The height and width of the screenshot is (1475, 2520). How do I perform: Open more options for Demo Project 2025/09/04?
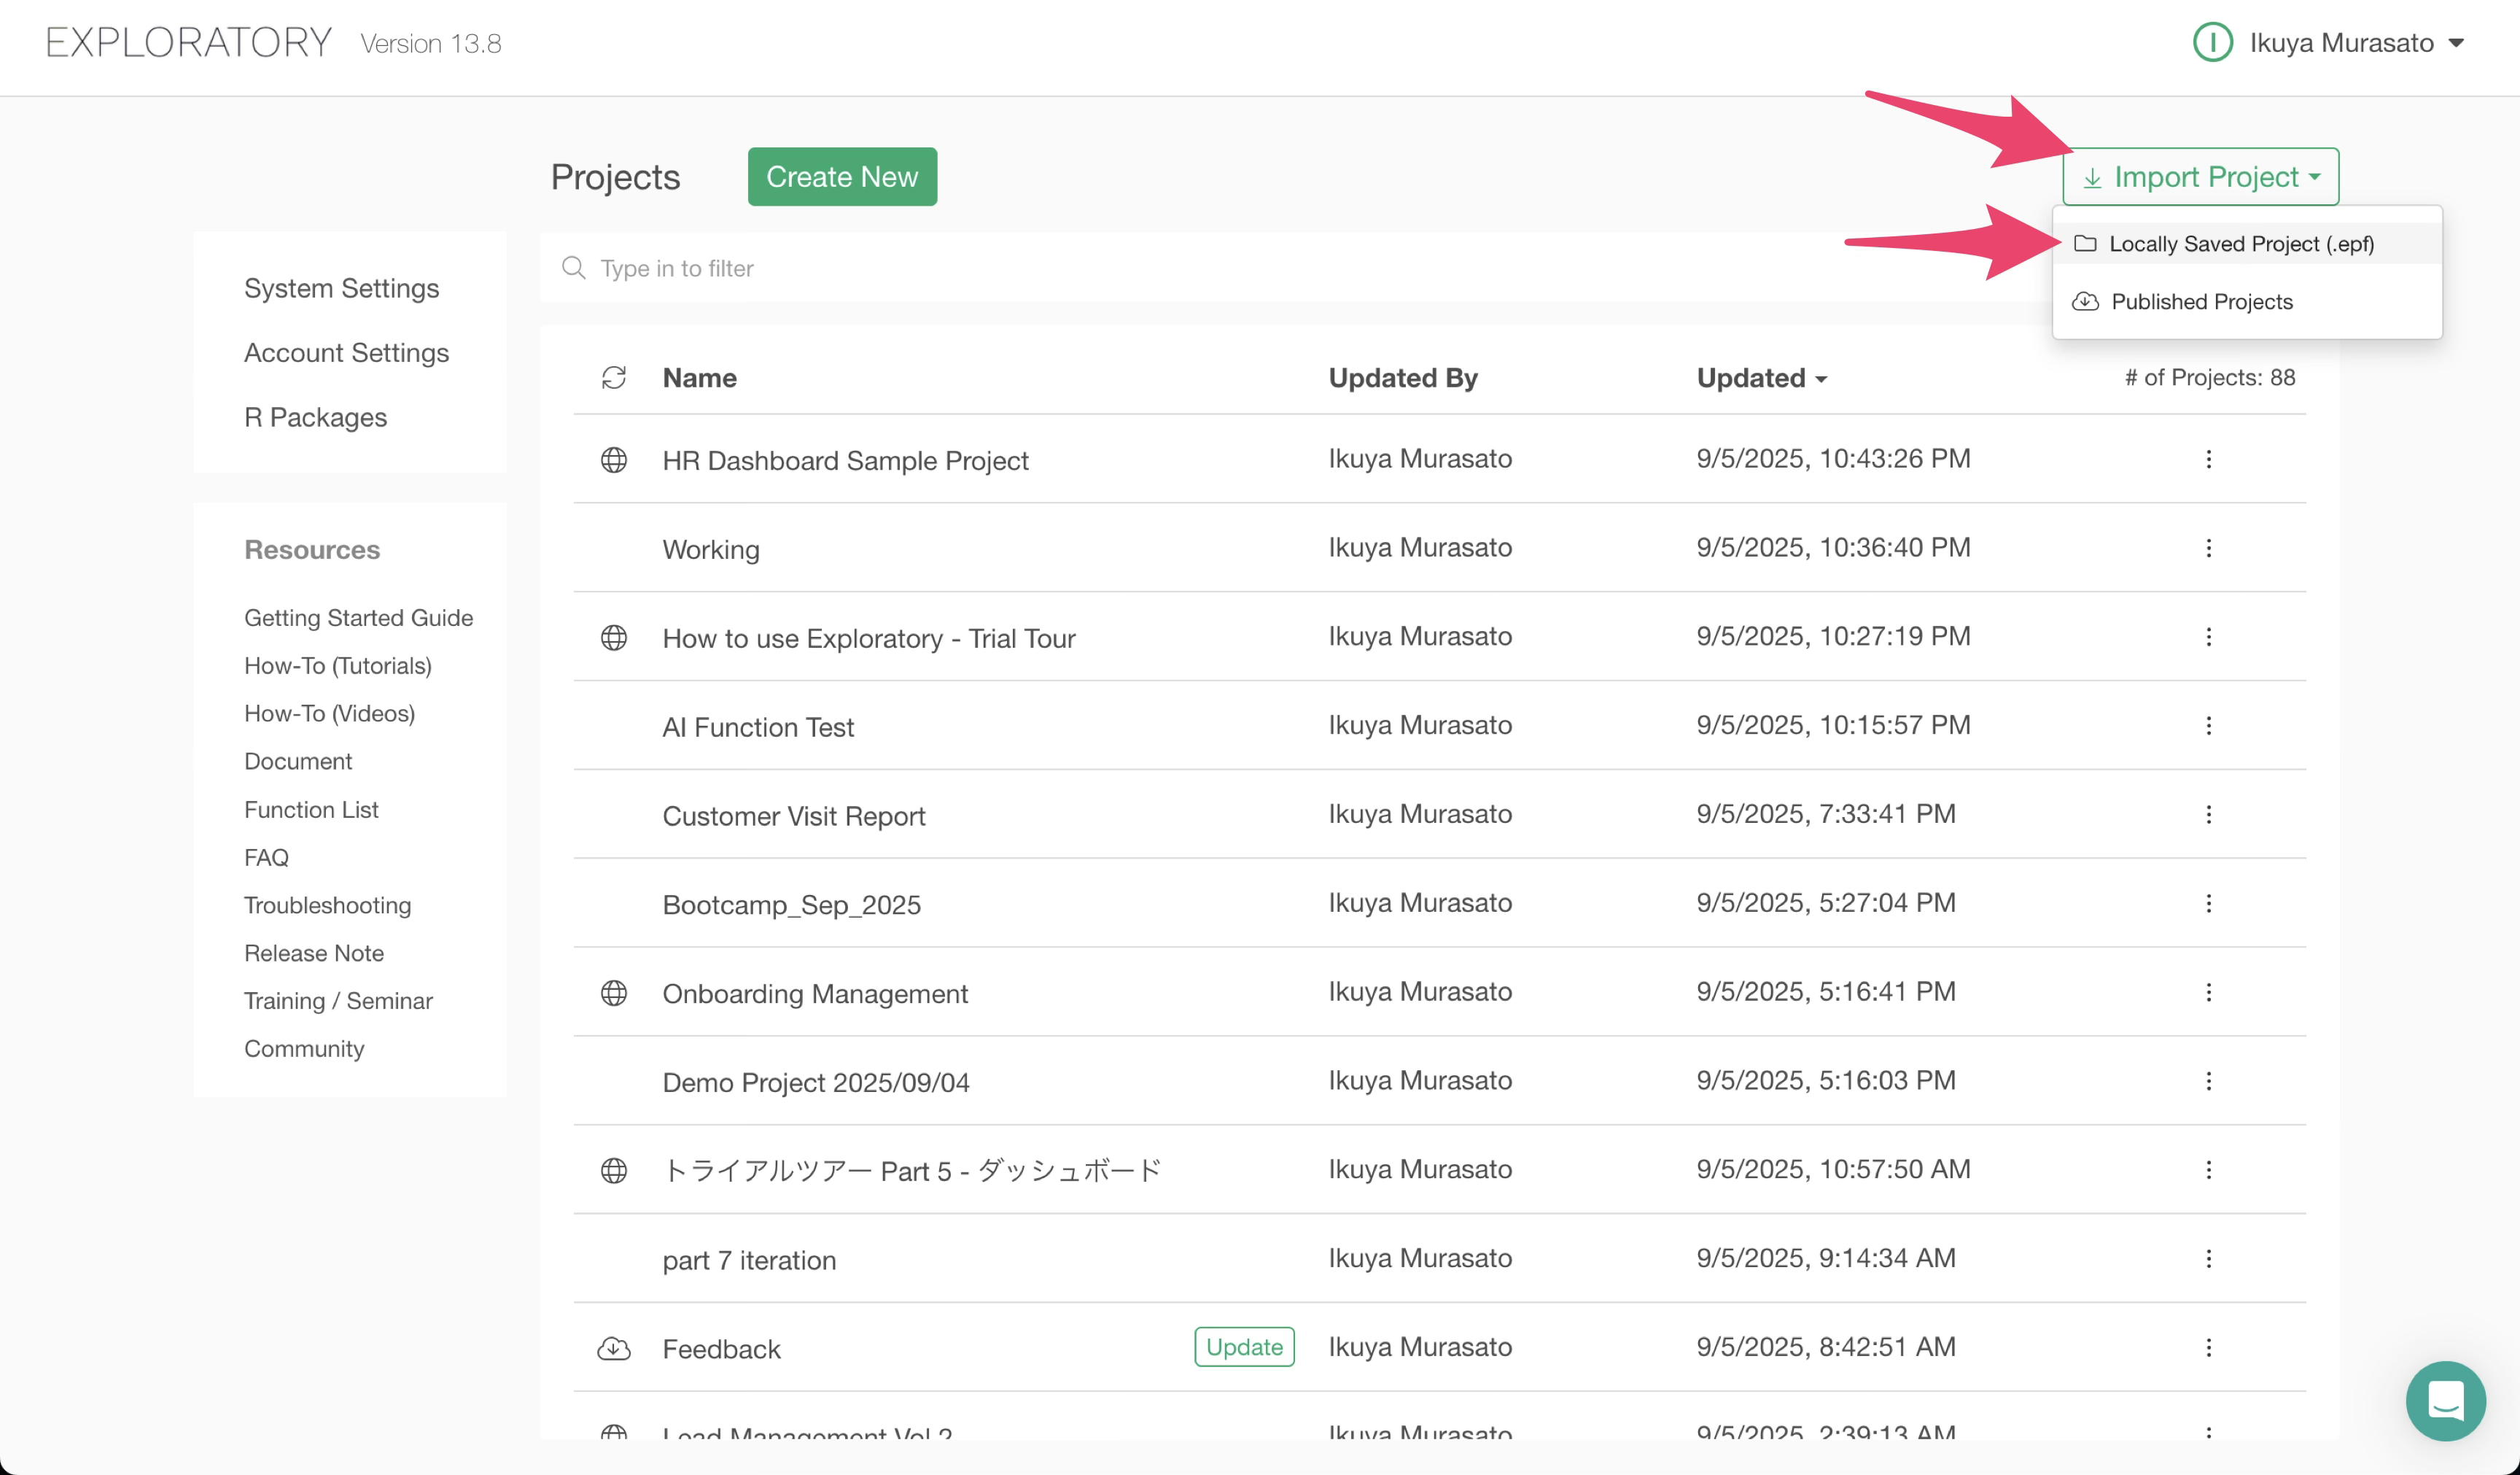2209,1081
